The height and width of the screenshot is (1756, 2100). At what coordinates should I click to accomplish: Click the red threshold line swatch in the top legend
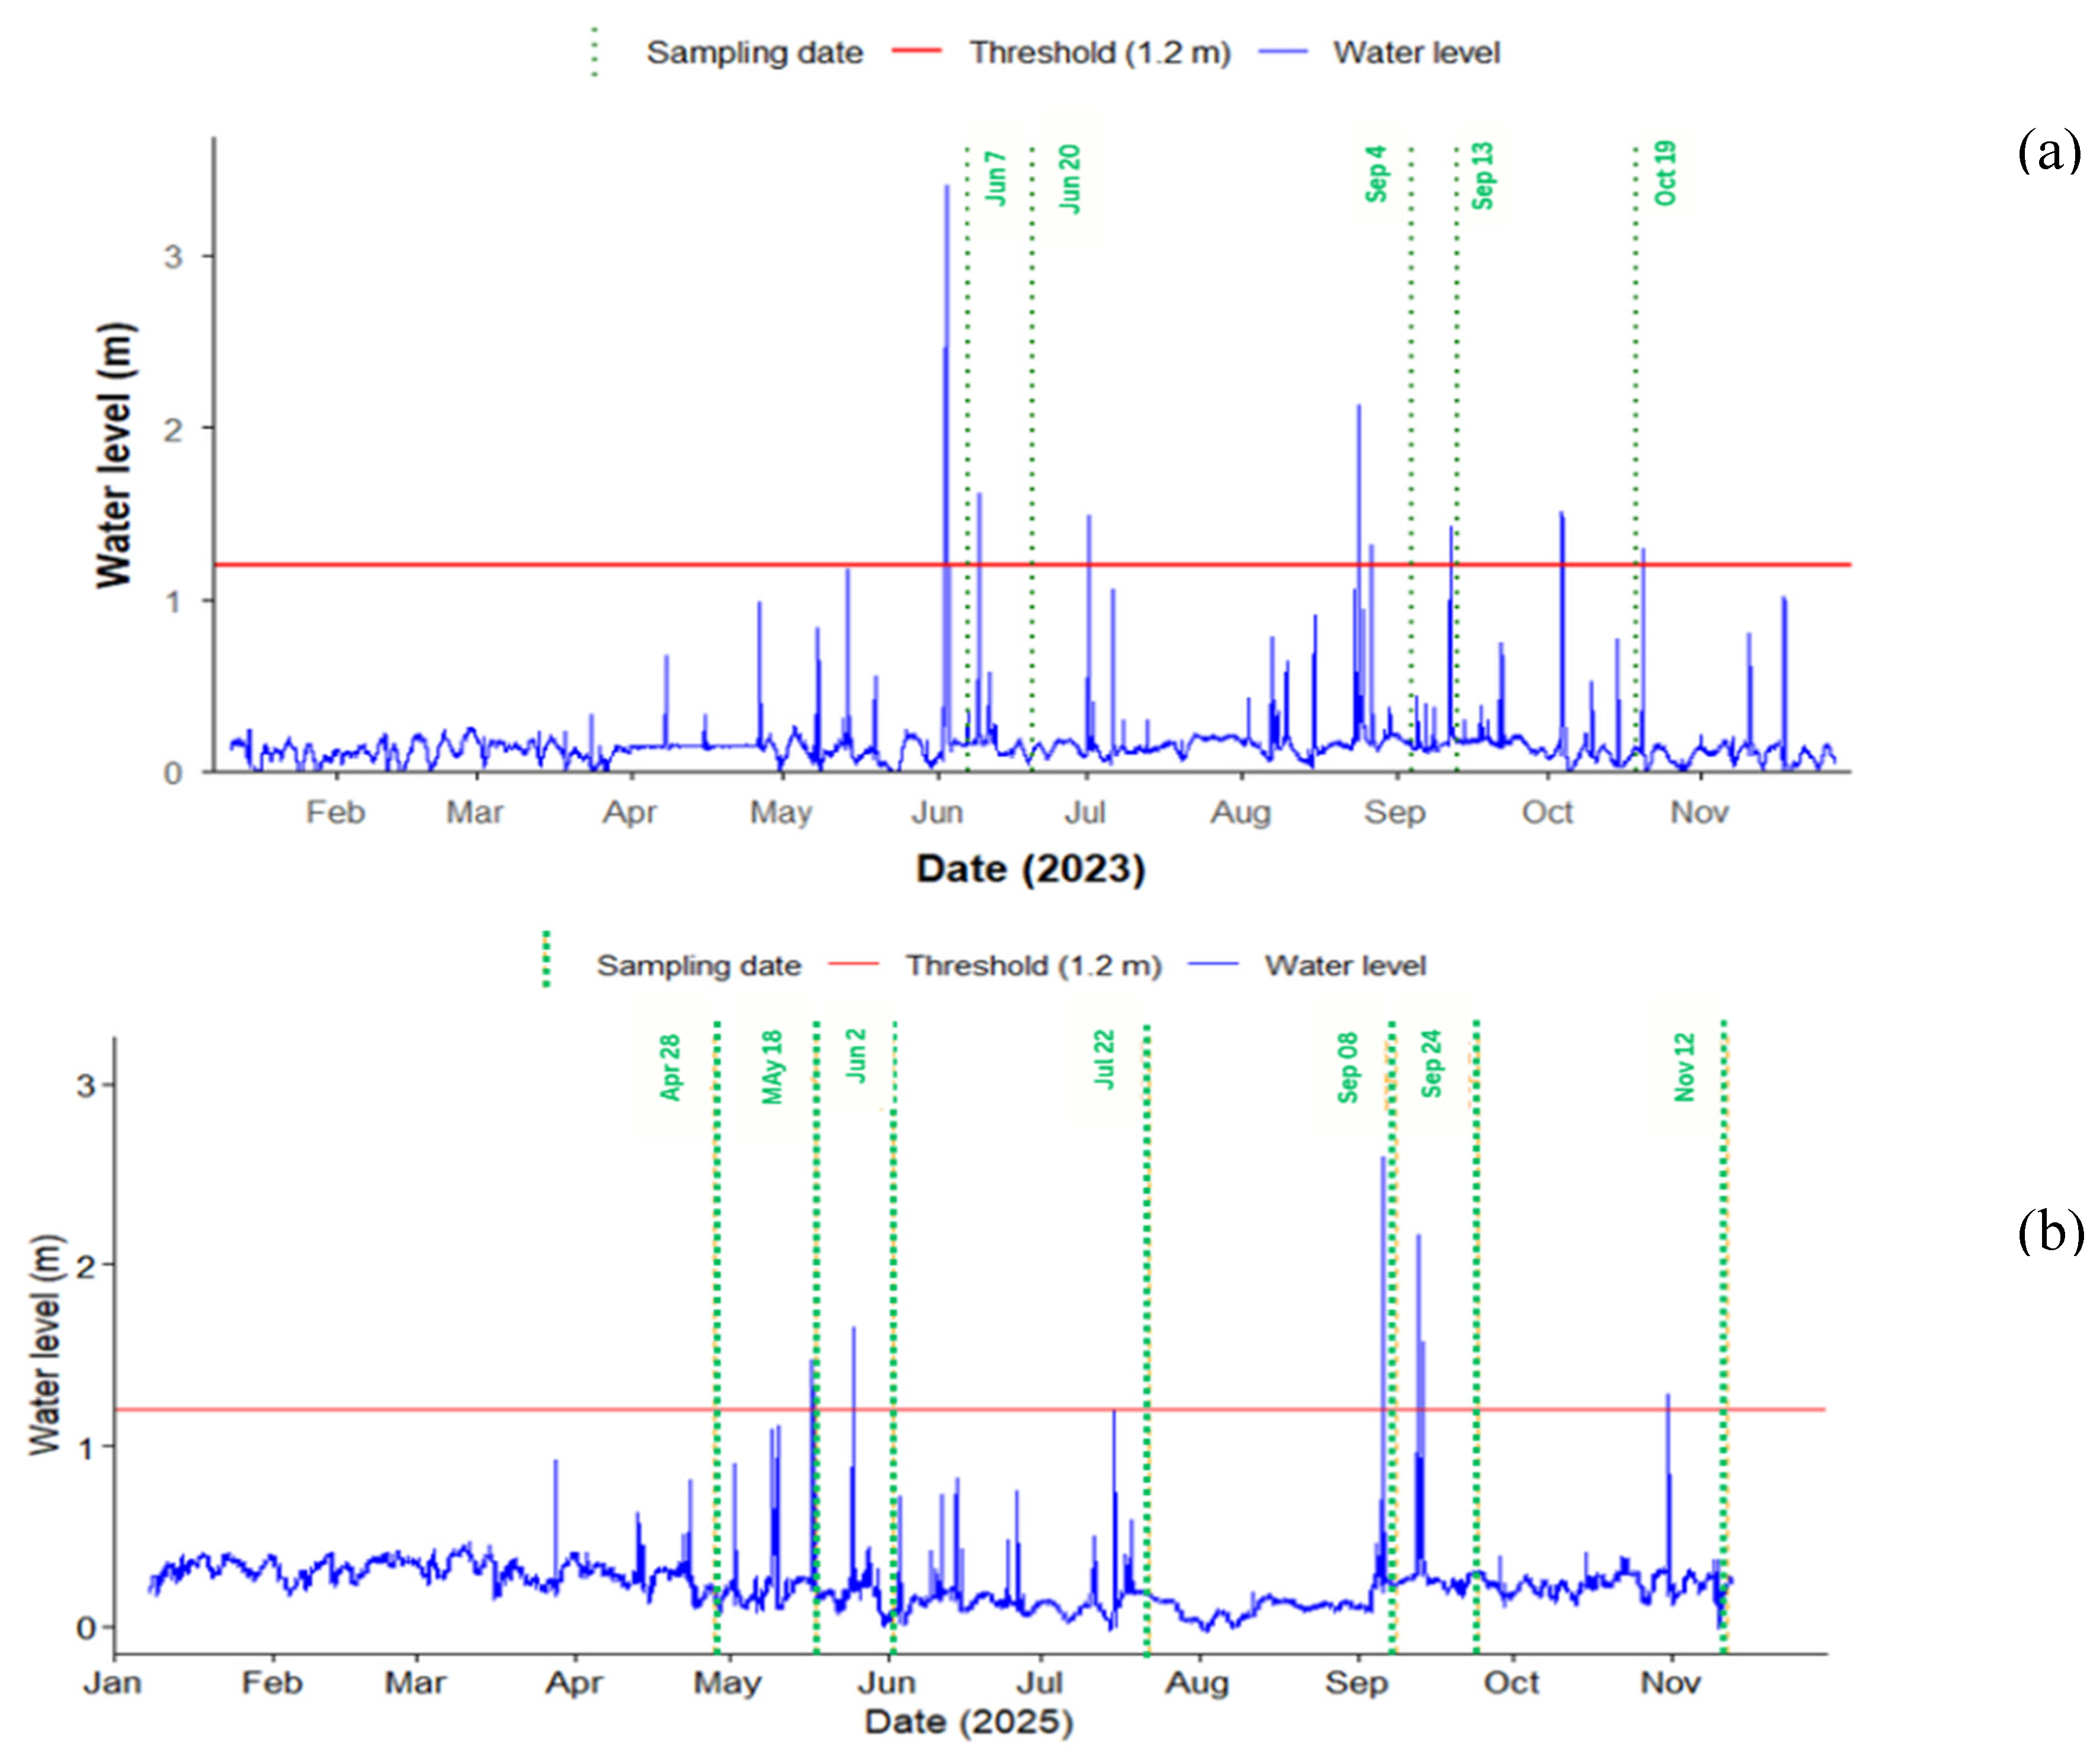tap(917, 50)
